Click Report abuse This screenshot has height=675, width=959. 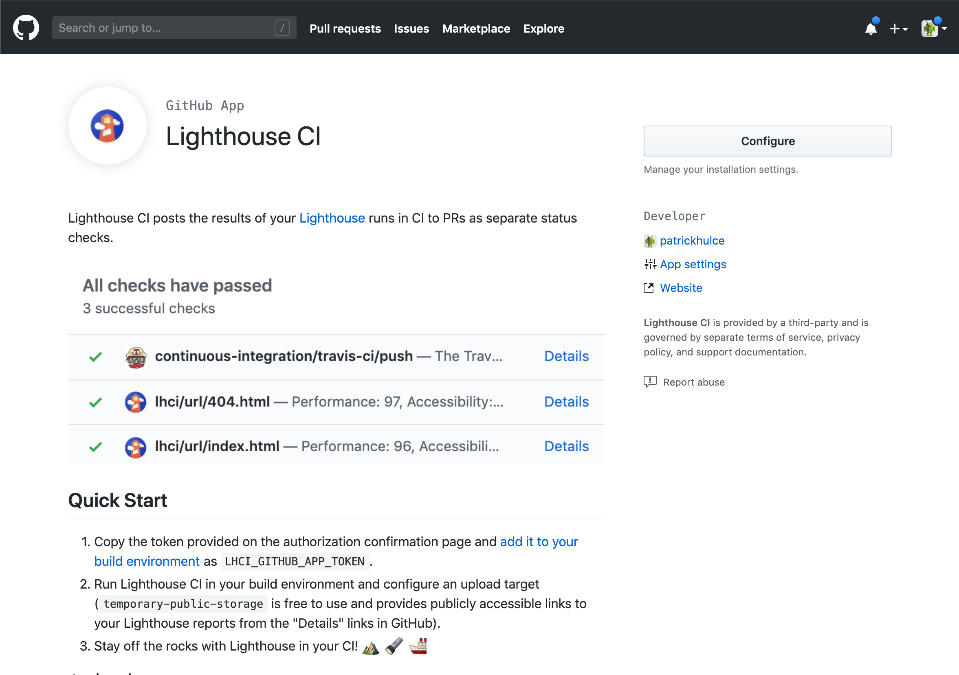[694, 382]
